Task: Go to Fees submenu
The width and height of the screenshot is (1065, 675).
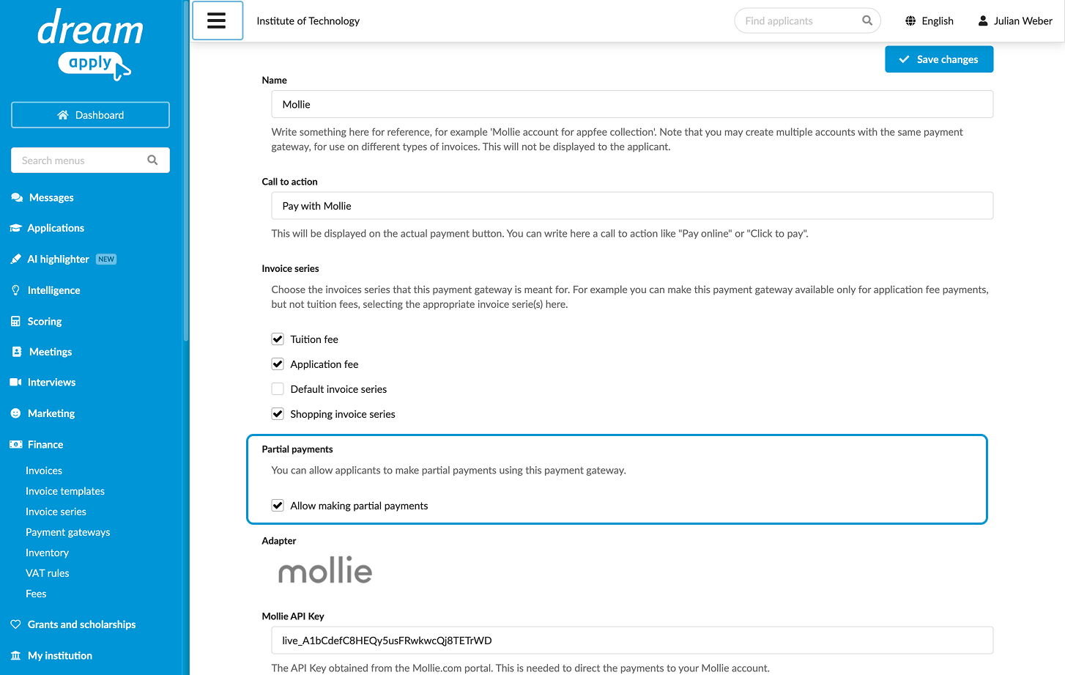Action: [36, 594]
